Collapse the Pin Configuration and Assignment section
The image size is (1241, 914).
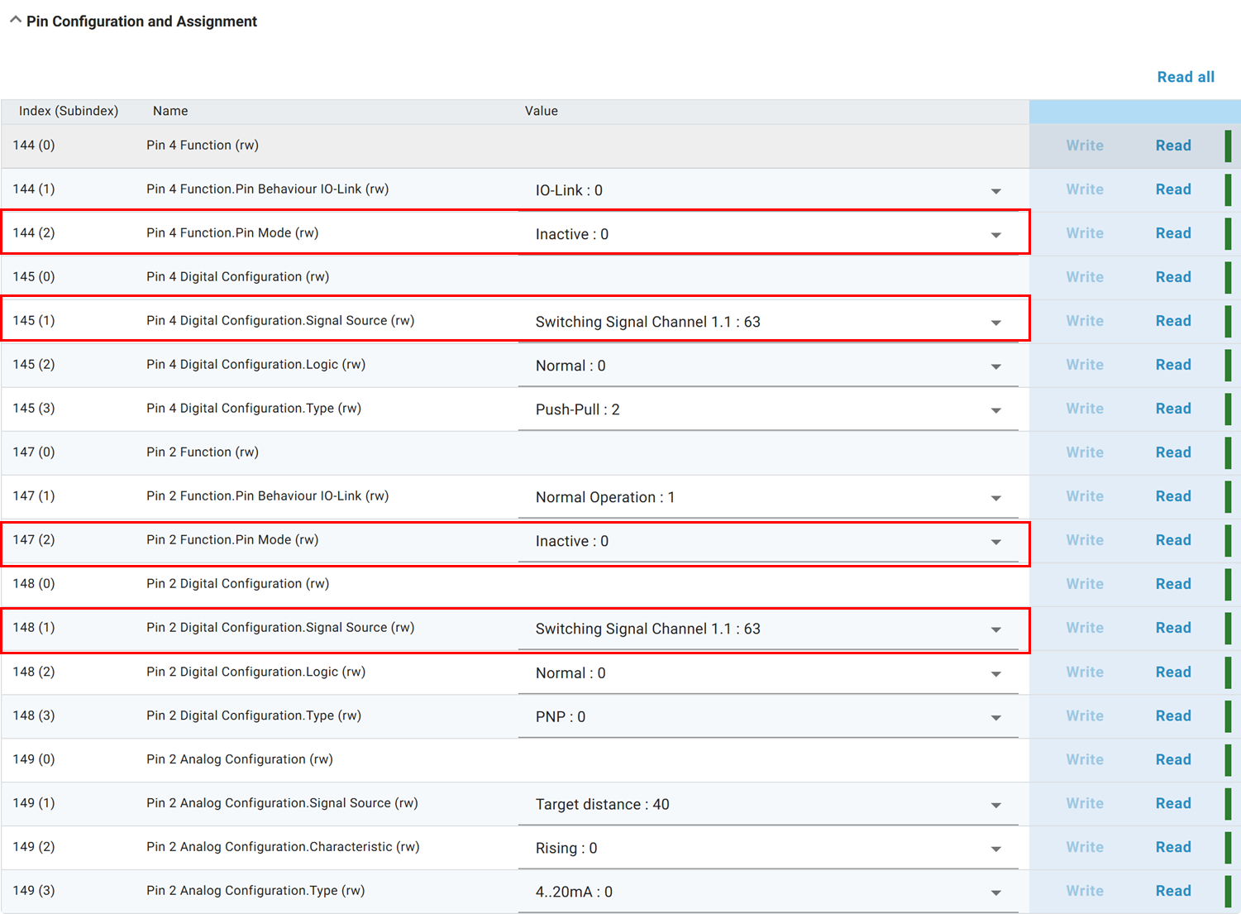pos(16,21)
